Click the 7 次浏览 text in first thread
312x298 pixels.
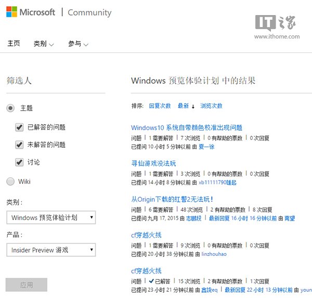coord(190,138)
